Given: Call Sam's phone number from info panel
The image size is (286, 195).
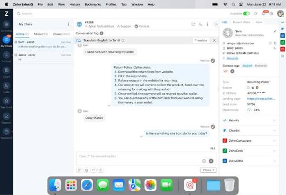Looking at the screenshot, I should [274, 48].
